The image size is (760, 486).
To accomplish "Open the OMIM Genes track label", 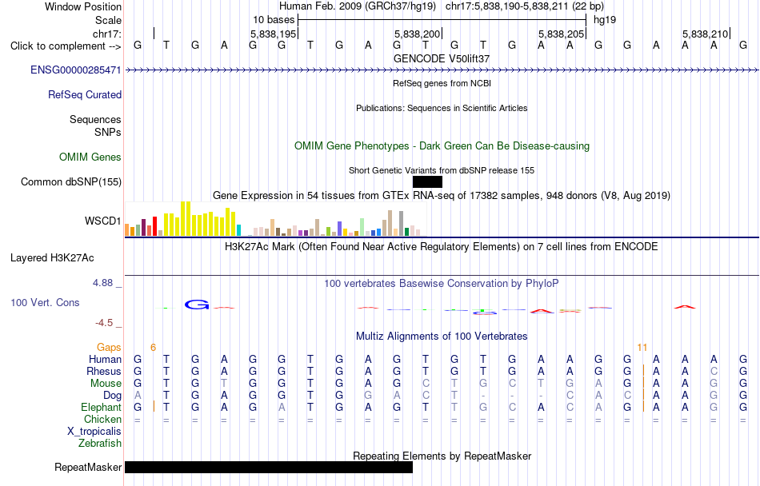I will (x=90, y=157).
